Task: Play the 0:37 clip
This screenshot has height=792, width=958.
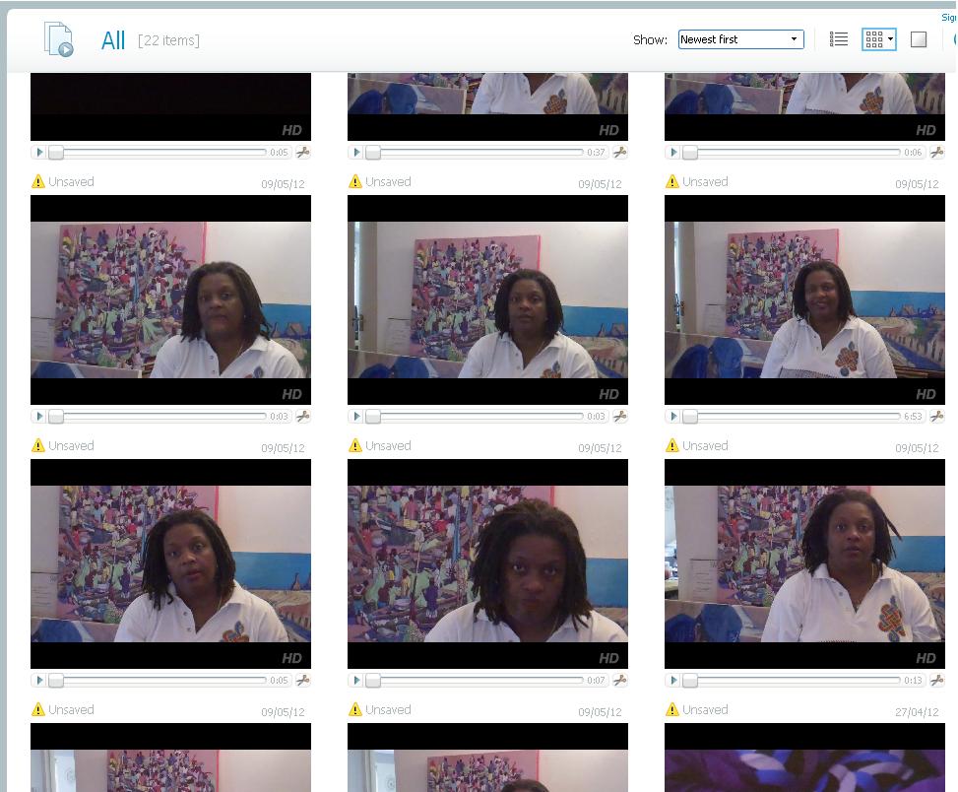Action: pyautogui.click(x=356, y=152)
